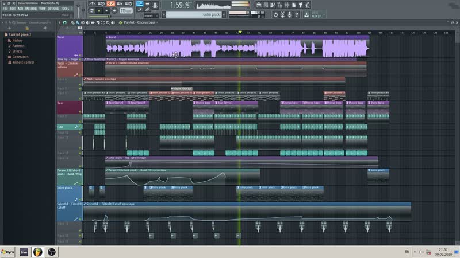
Task: Open the pattern selector showing outro pluck
Action: [194, 15]
